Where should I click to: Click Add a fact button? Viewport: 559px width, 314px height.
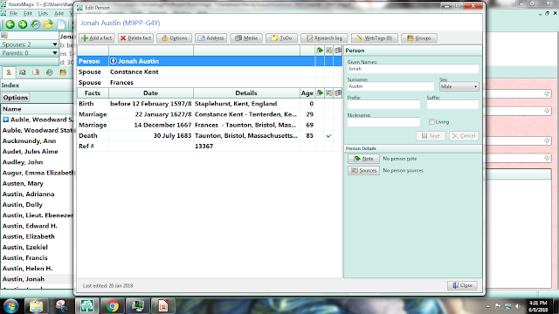point(97,38)
